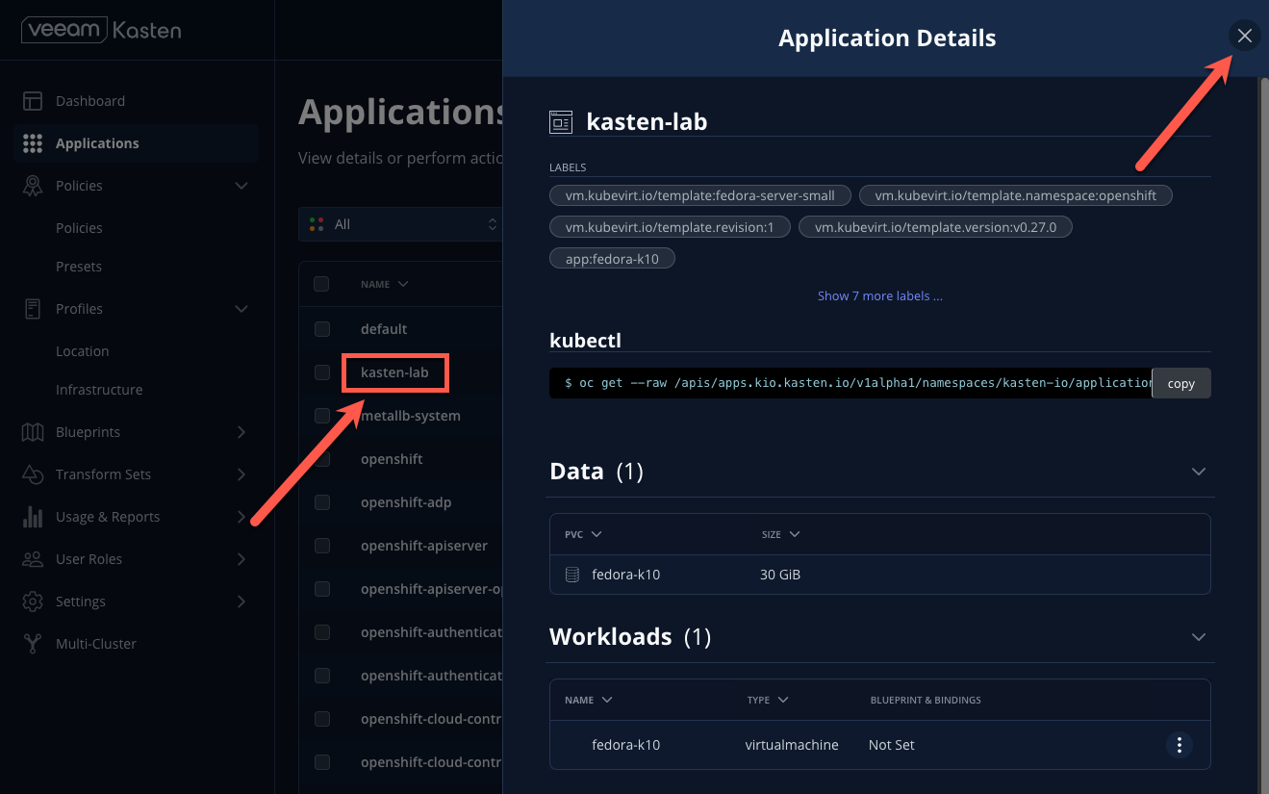This screenshot has height=794, width=1269.
Task: Open Multi-Cluster in the sidebar
Action: (96, 644)
